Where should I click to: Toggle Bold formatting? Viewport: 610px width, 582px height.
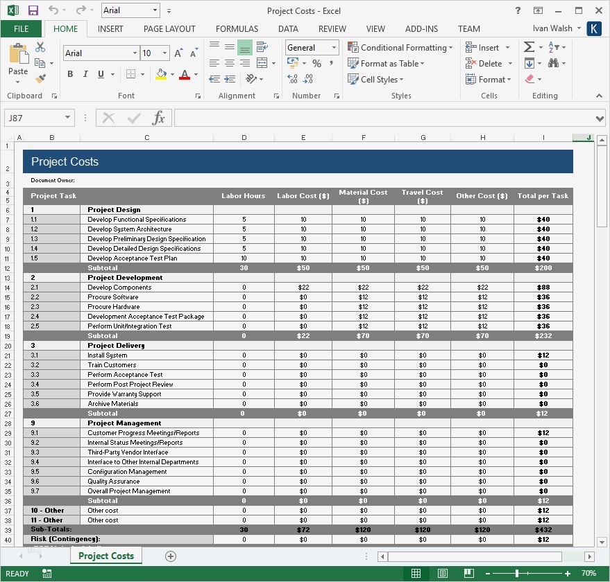70,74
